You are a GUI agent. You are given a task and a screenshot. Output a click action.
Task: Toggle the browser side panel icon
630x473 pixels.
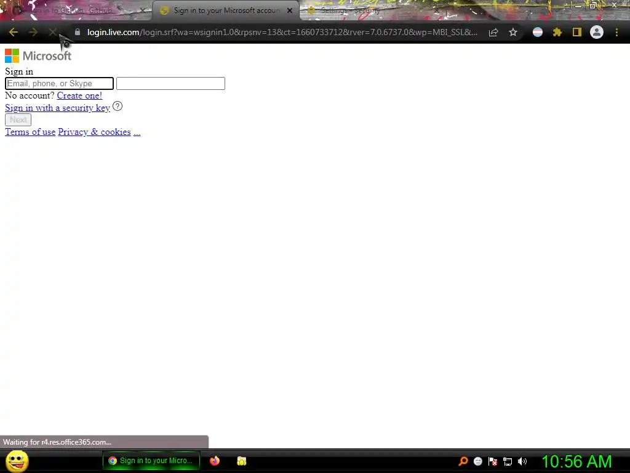(577, 32)
